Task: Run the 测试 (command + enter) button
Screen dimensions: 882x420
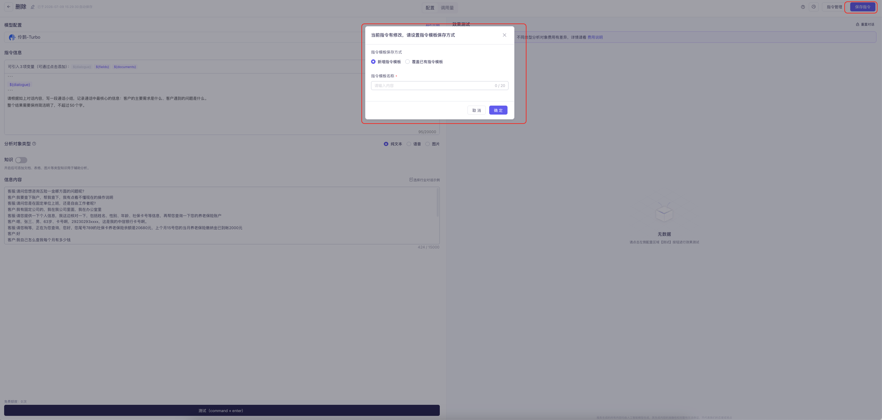Action: click(222, 410)
